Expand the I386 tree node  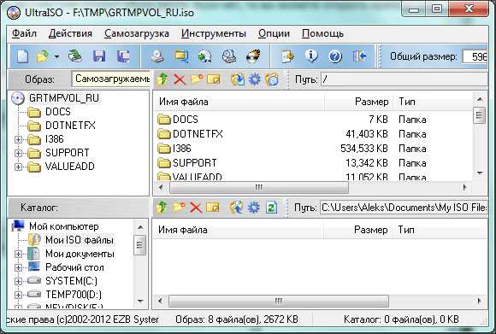click(x=18, y=139)
